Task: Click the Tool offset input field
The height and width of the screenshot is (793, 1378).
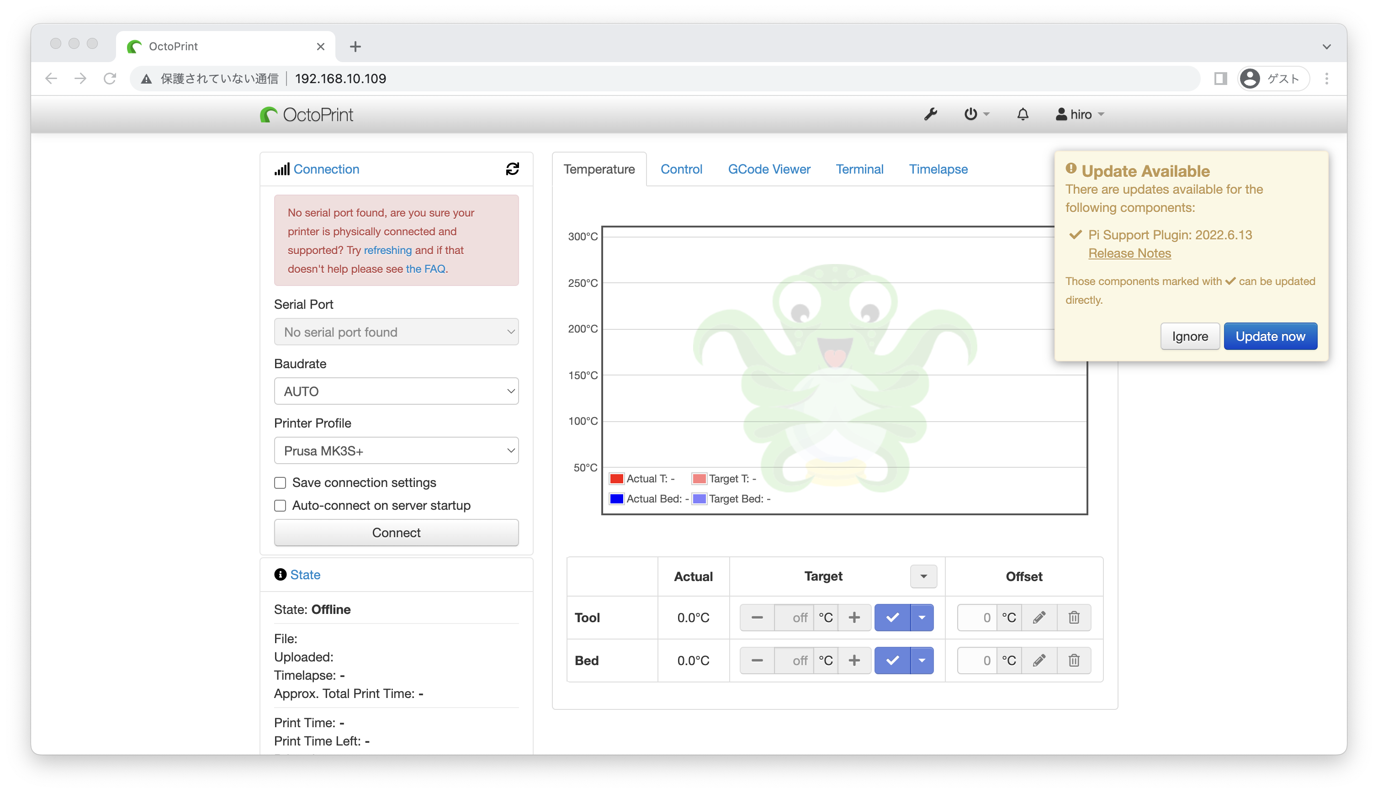Action: pos(976,618)
